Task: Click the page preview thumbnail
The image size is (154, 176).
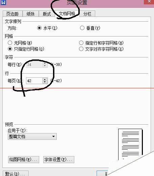Action: [x=130, y=144]
